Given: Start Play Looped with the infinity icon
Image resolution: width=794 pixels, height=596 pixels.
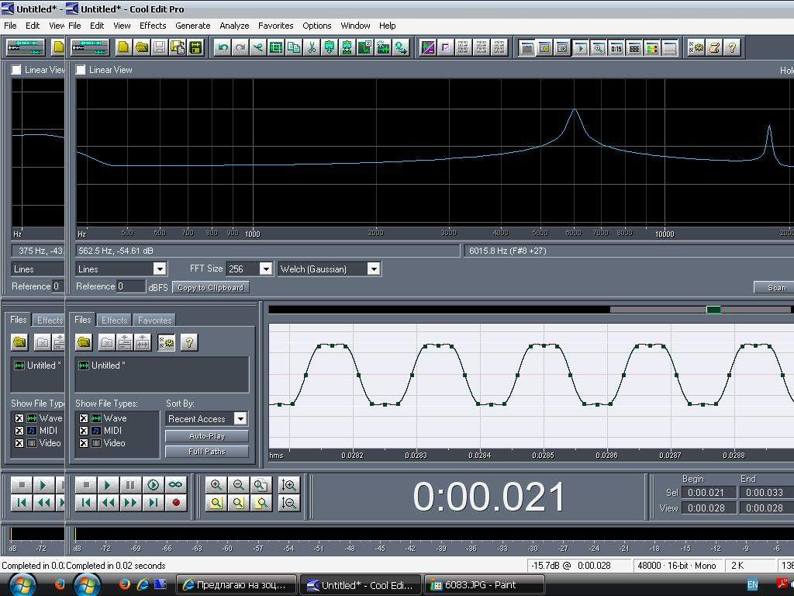Looking at the screenshot, I should click(x=176, y=485).
